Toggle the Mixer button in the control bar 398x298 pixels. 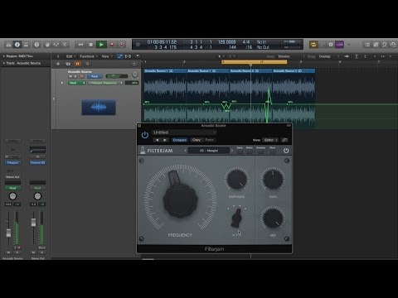coord(56,45)
